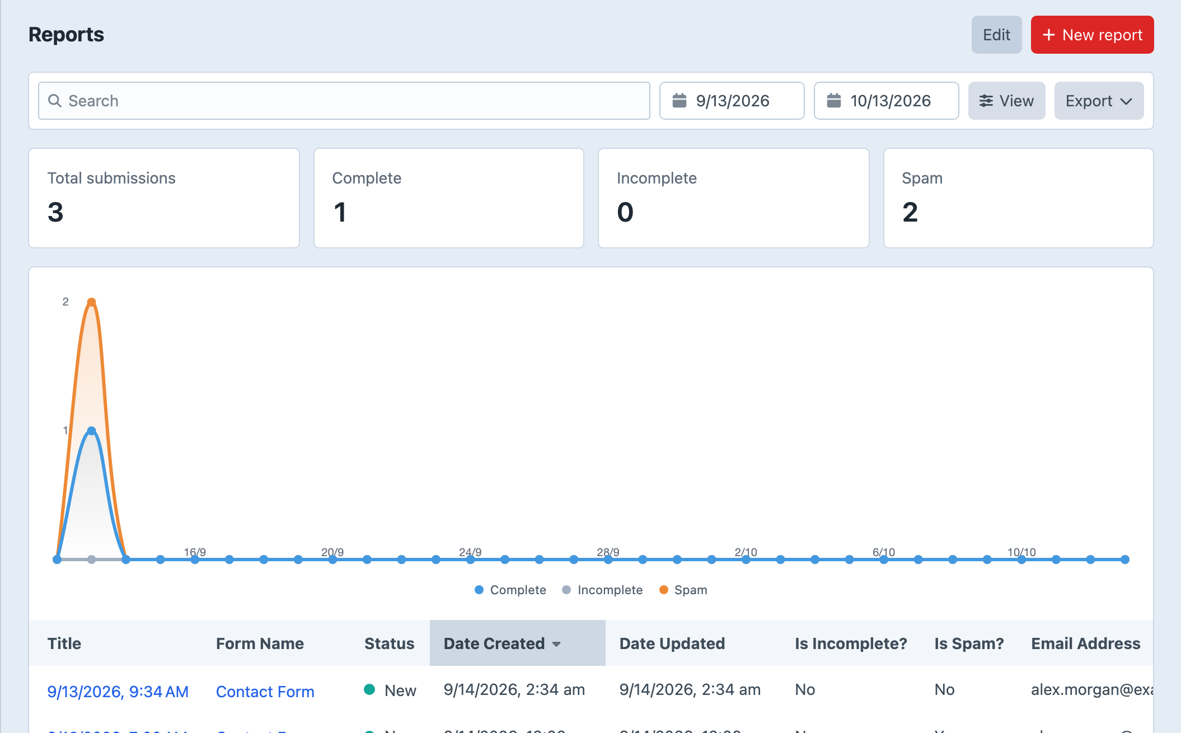The image size is (1181, 733).
Task: Click the Reports page heading
Action: click(66, 35)
